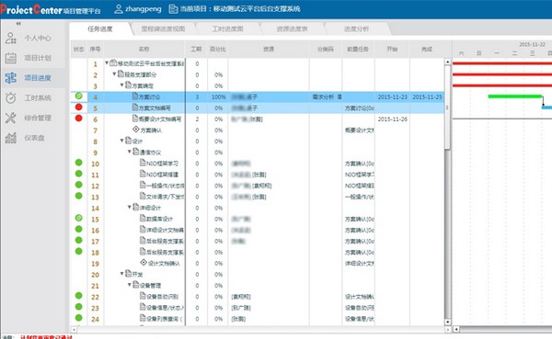Click the green status dot in row 12
Viewport: 552px width, 339px height.
[79, 185]
